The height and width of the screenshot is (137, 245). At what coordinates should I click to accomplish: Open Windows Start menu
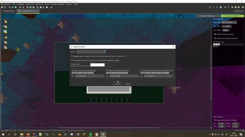pyautogui.click(x=3, y=134)
